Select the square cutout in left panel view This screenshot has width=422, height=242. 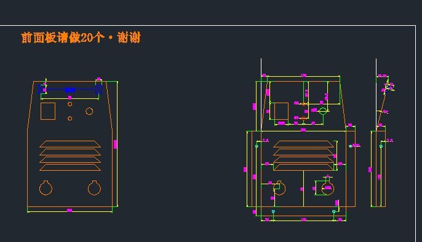48,111
